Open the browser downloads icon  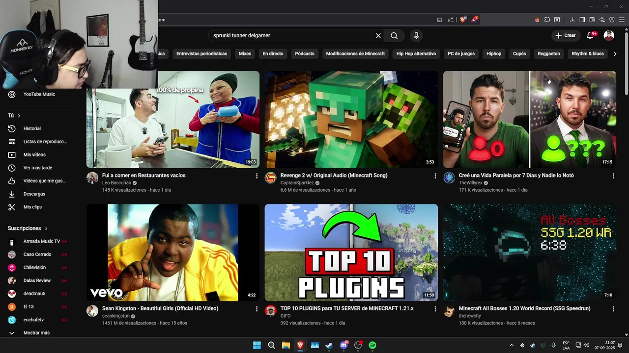[x=572, y=20]
